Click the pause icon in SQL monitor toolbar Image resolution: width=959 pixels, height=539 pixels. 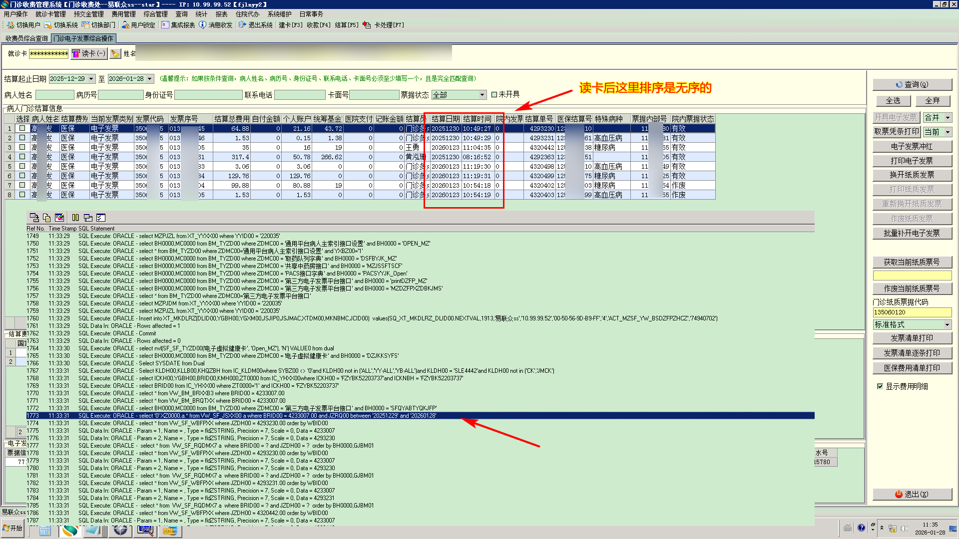point(75,218)
